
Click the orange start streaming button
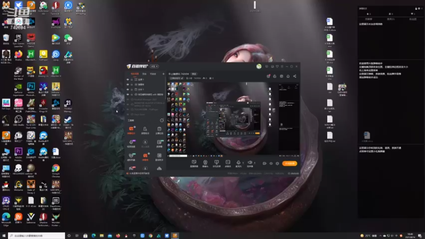click(x=290, y=164)
